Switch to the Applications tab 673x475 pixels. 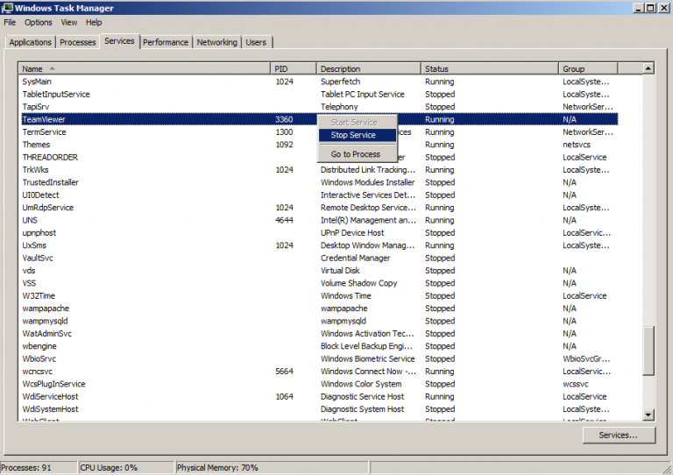pos(30,42)
